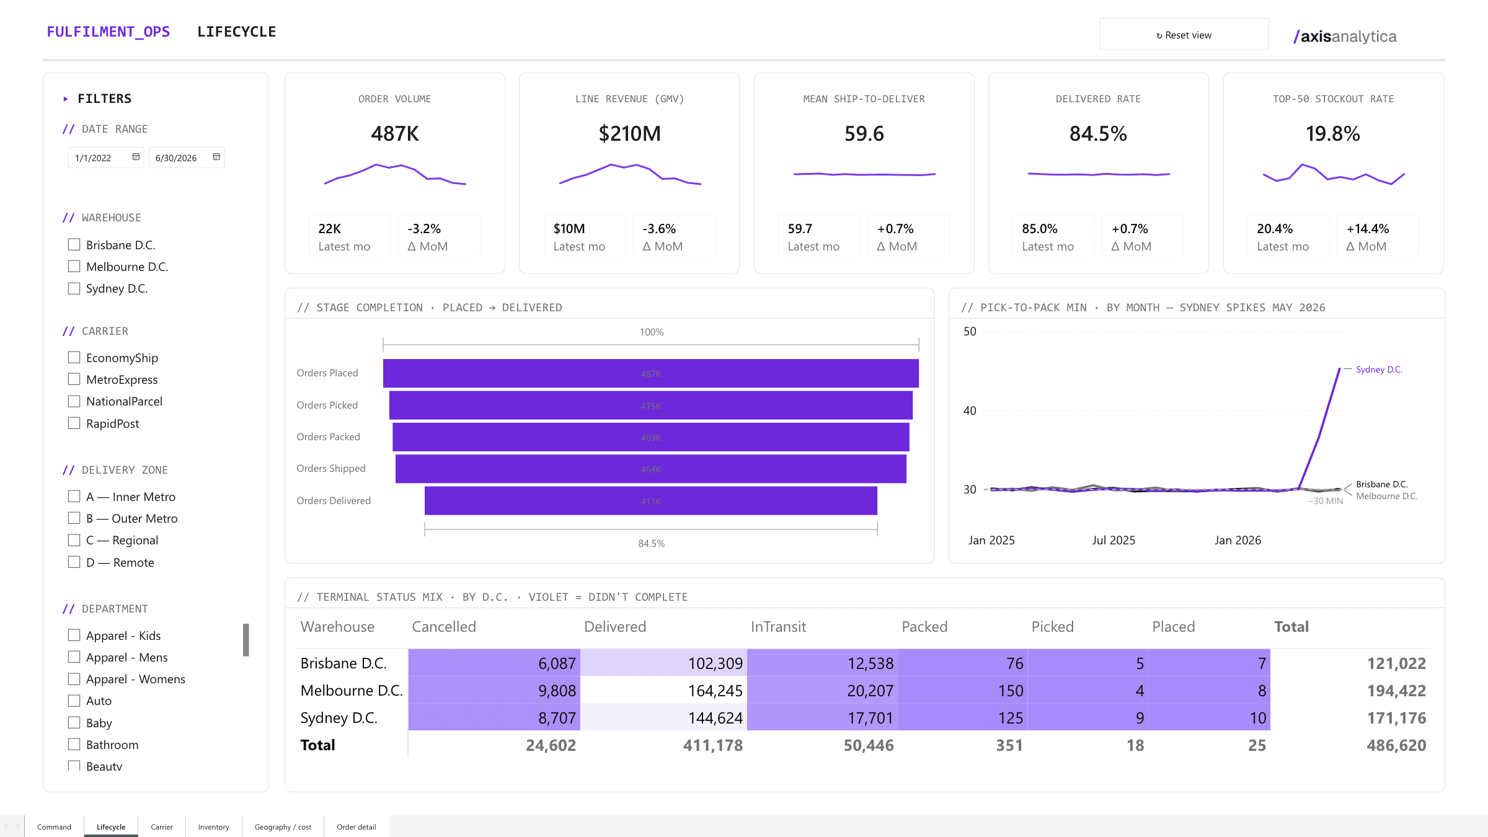Switch to the Carrier sheet tab
Viewport: 1488px width, 837px height.
tap(162, 826)
